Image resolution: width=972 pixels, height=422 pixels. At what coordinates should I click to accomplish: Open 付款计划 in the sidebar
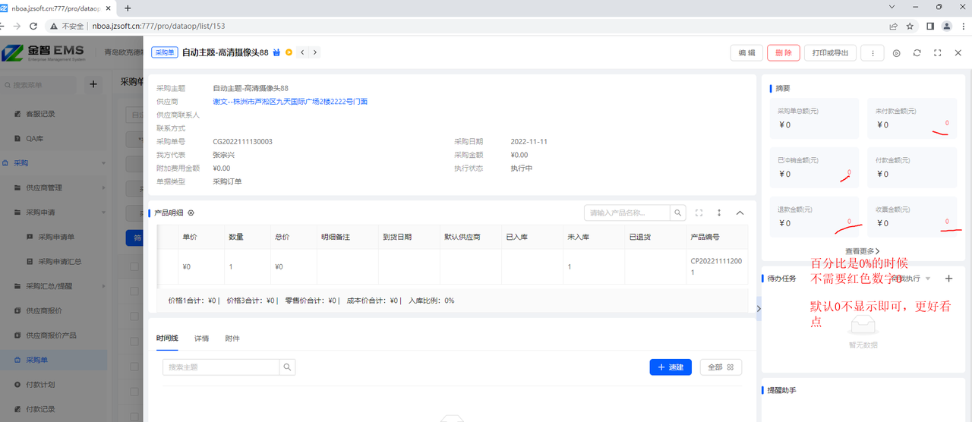(x=40, y=385)
